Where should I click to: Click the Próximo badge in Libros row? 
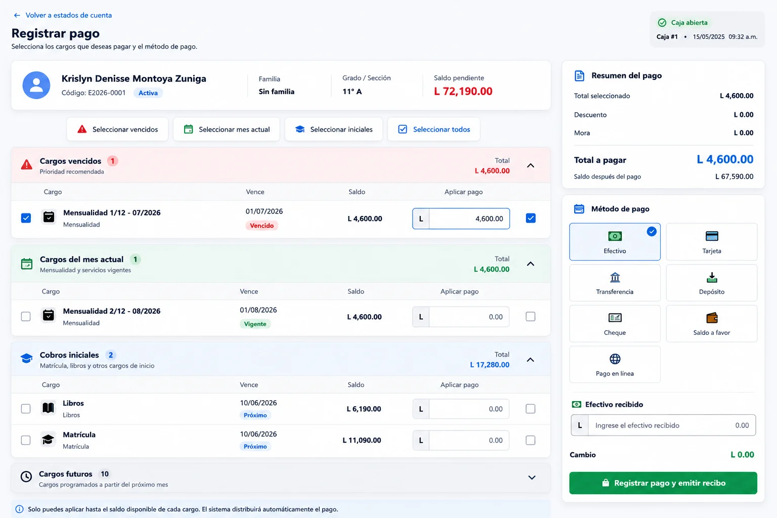pos(255,415)
